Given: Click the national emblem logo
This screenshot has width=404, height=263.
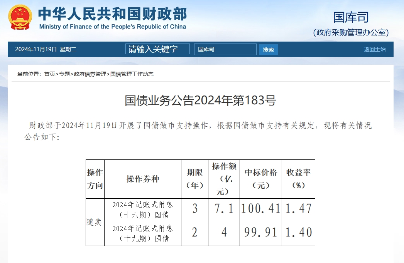Looking at the screenshot, I should tap(20, 17).
